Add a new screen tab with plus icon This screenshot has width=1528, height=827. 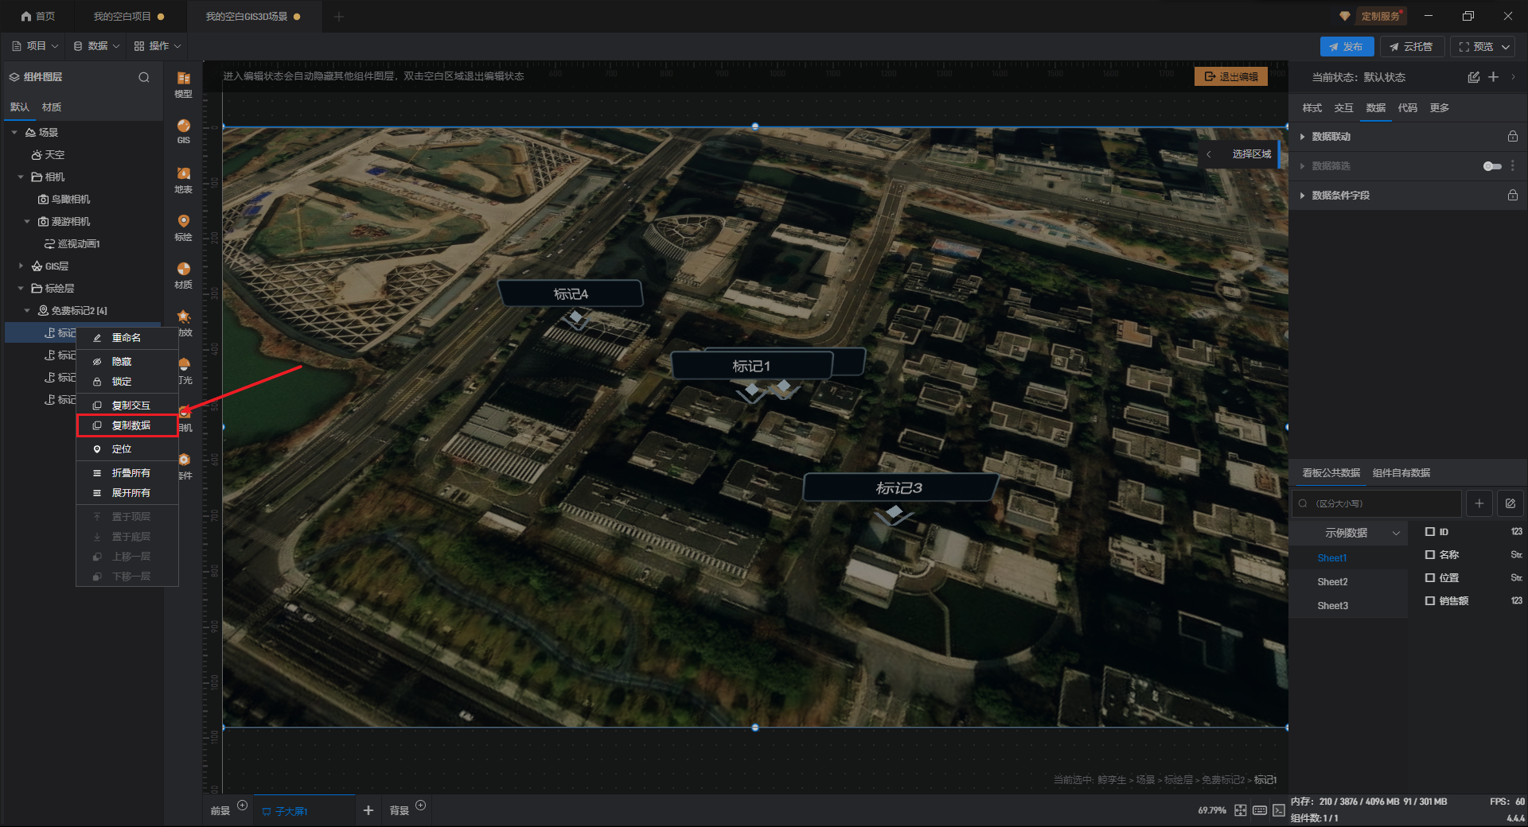pos(368,810)
